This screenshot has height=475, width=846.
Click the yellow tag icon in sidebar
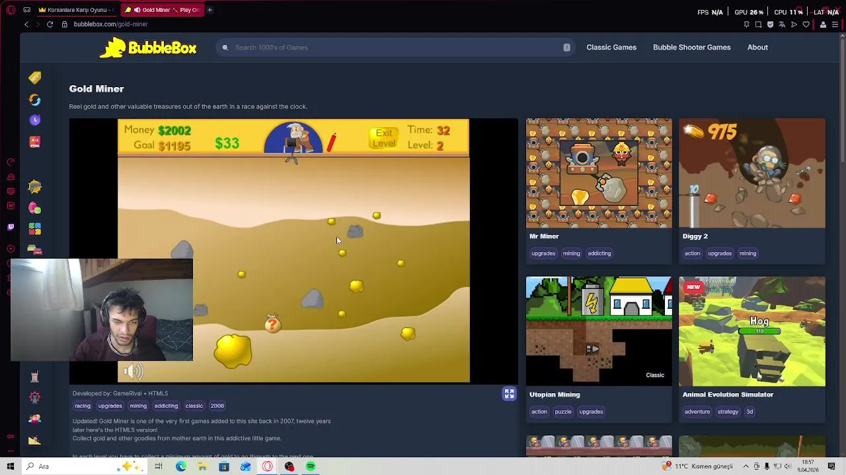[35, 78]
